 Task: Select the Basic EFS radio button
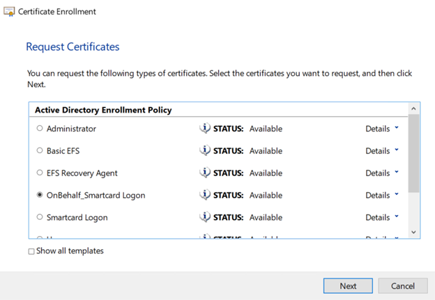click(40, 150)
